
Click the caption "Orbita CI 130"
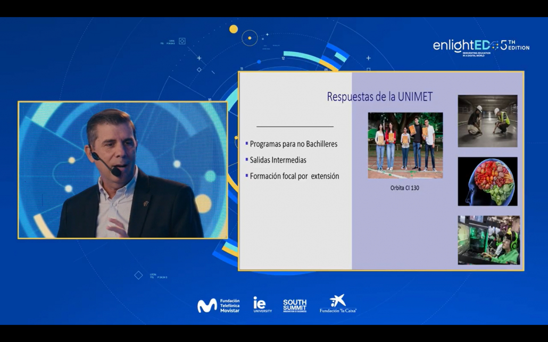click(x=405, y=188)
